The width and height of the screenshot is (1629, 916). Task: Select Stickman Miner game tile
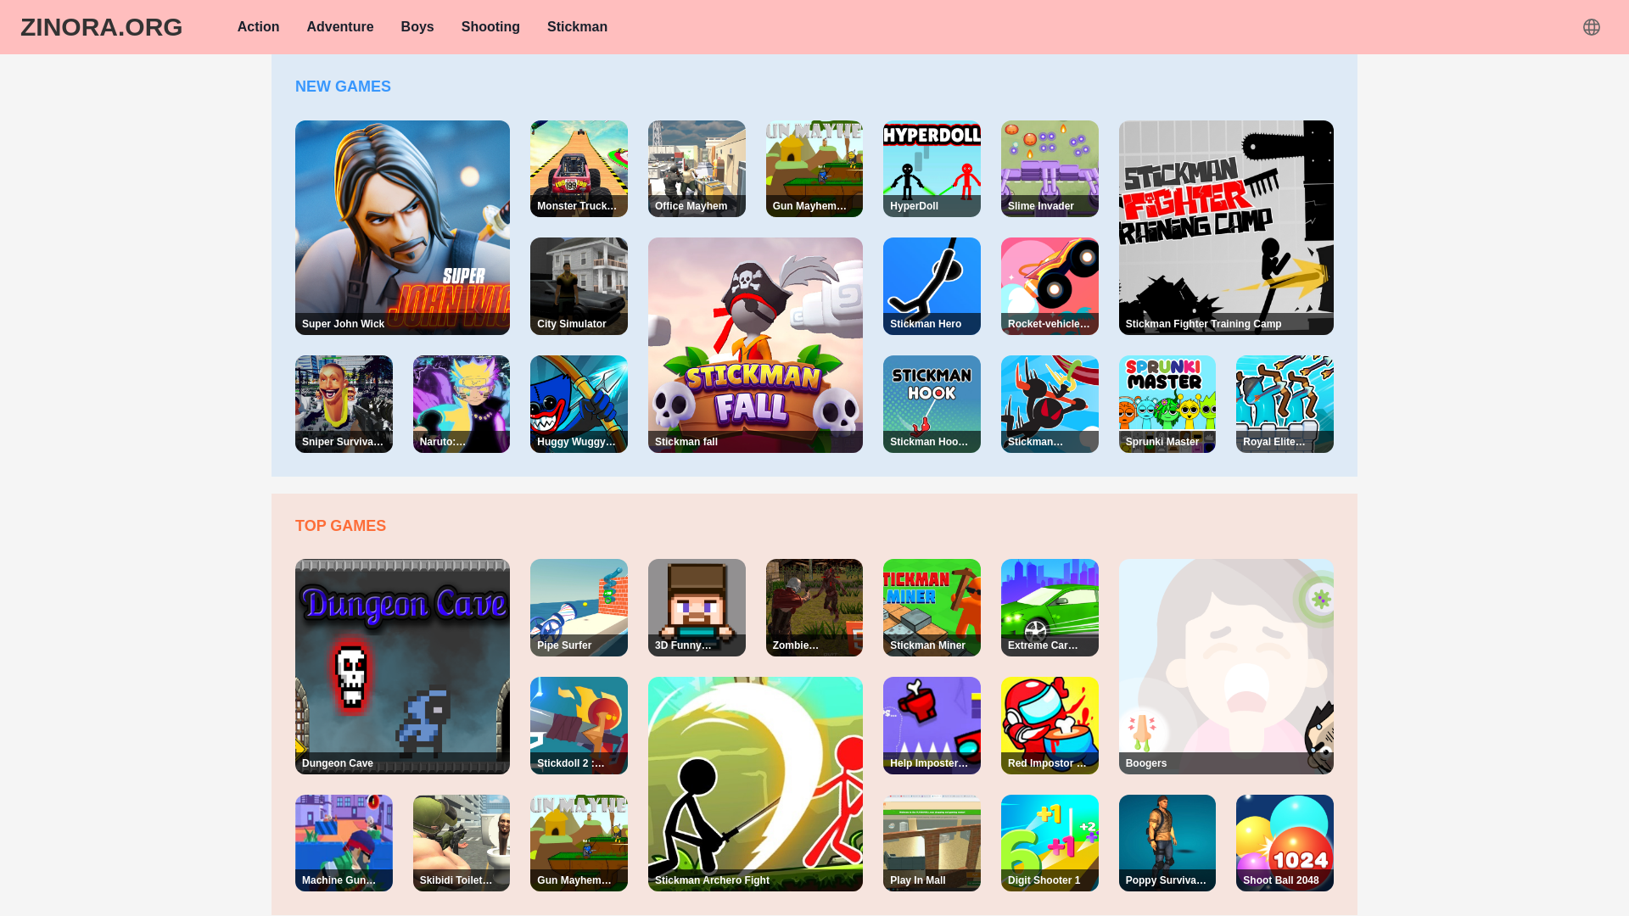tap(932, 607)
